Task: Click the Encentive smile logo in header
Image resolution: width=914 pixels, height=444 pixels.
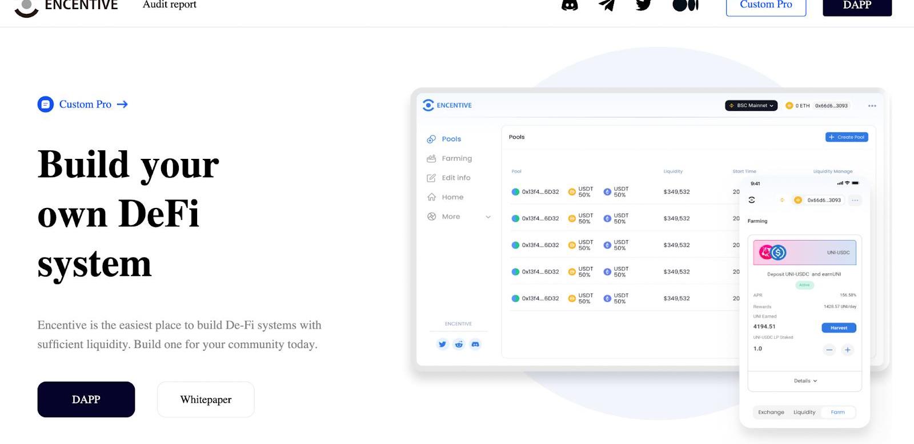Action: (x=26, y=8)
